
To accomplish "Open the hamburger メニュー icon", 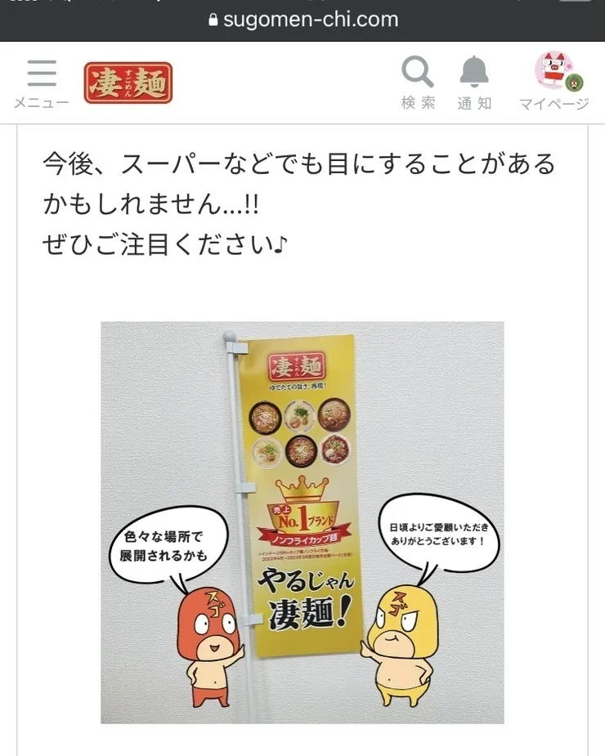I will pyautogui.click(x=42, y=73).
